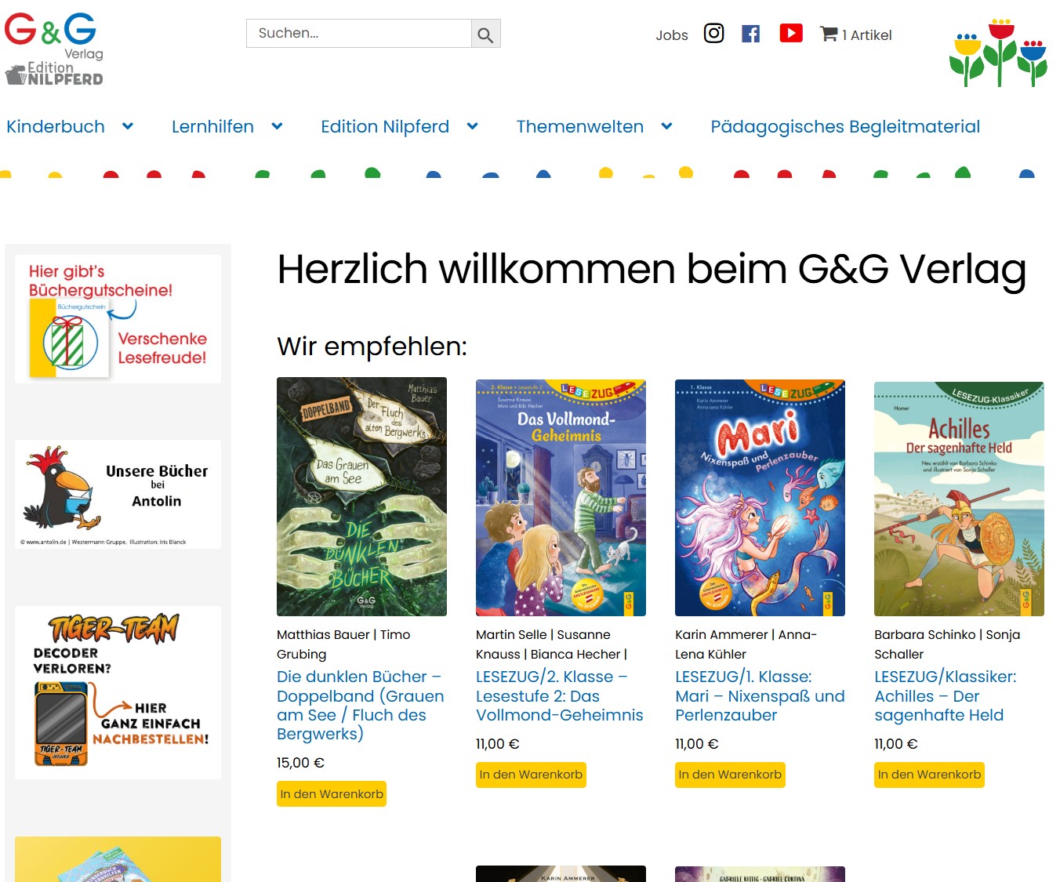Focus the Suchen search field
Screen dimensions: 1060x882
(x=359, y=34)
